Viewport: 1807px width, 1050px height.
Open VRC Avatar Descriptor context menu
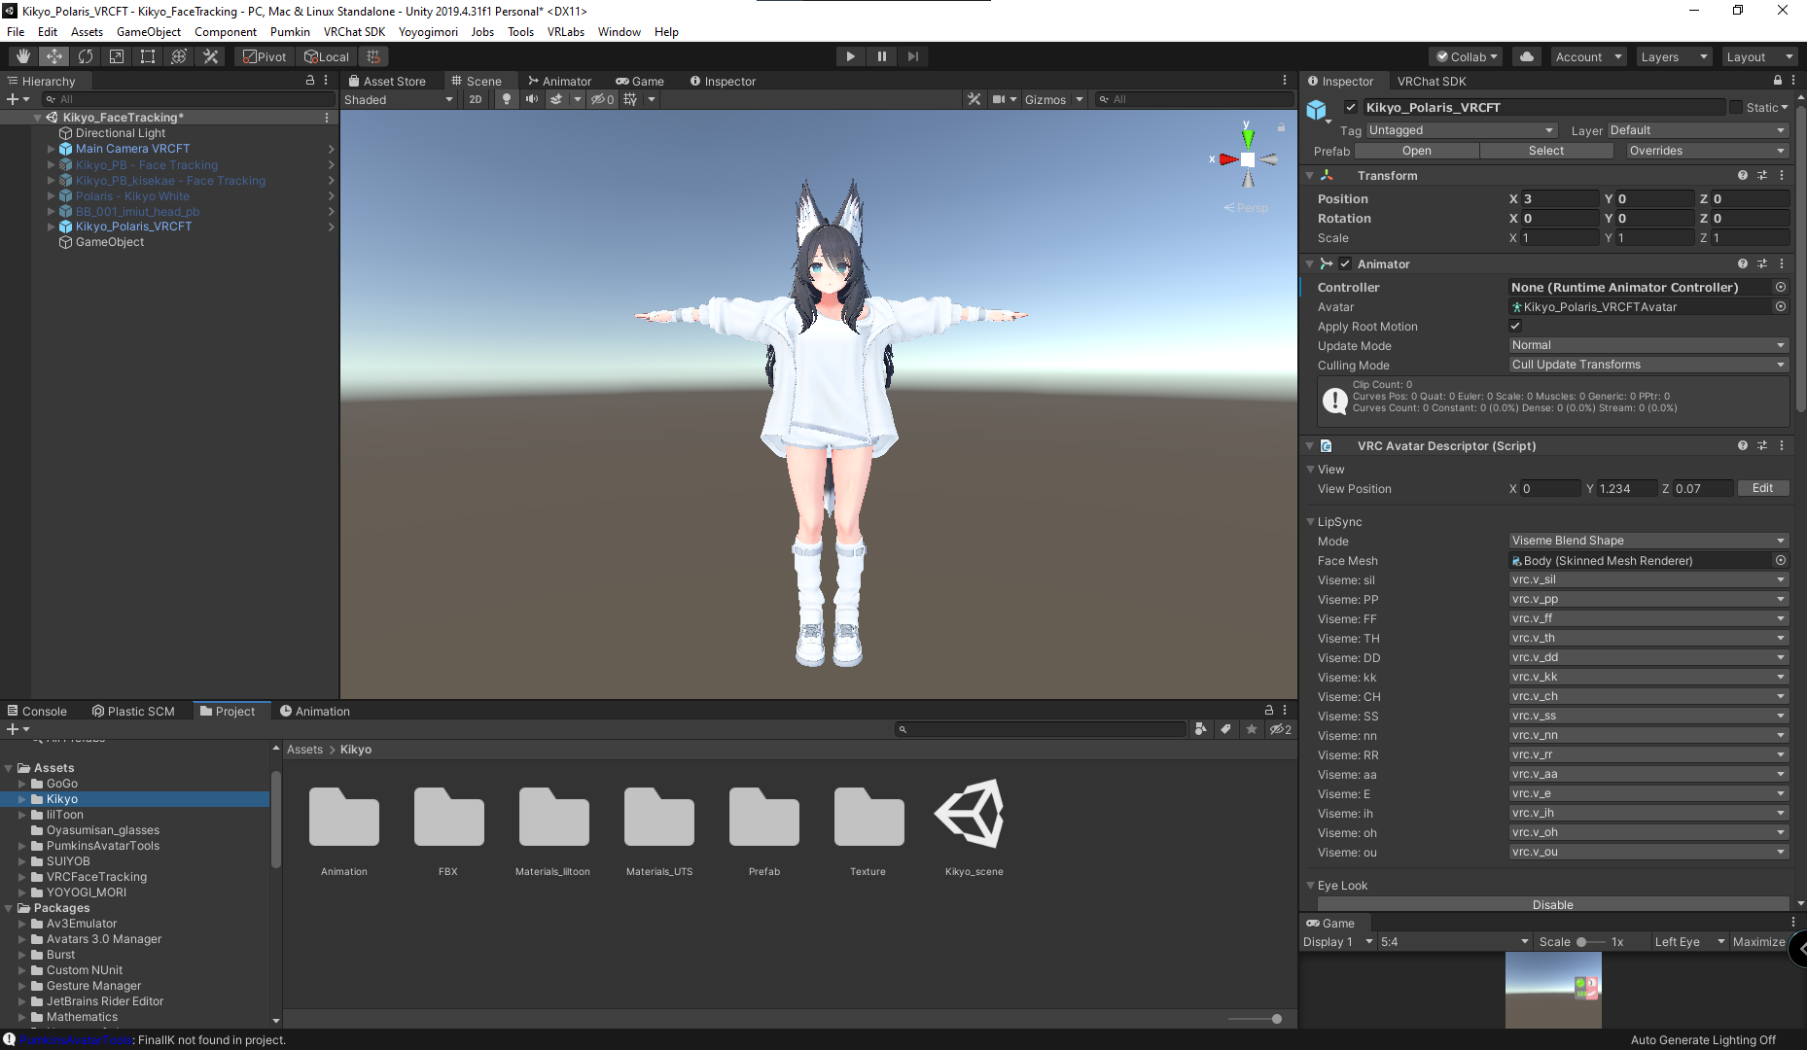click(x=1782, y=445)
